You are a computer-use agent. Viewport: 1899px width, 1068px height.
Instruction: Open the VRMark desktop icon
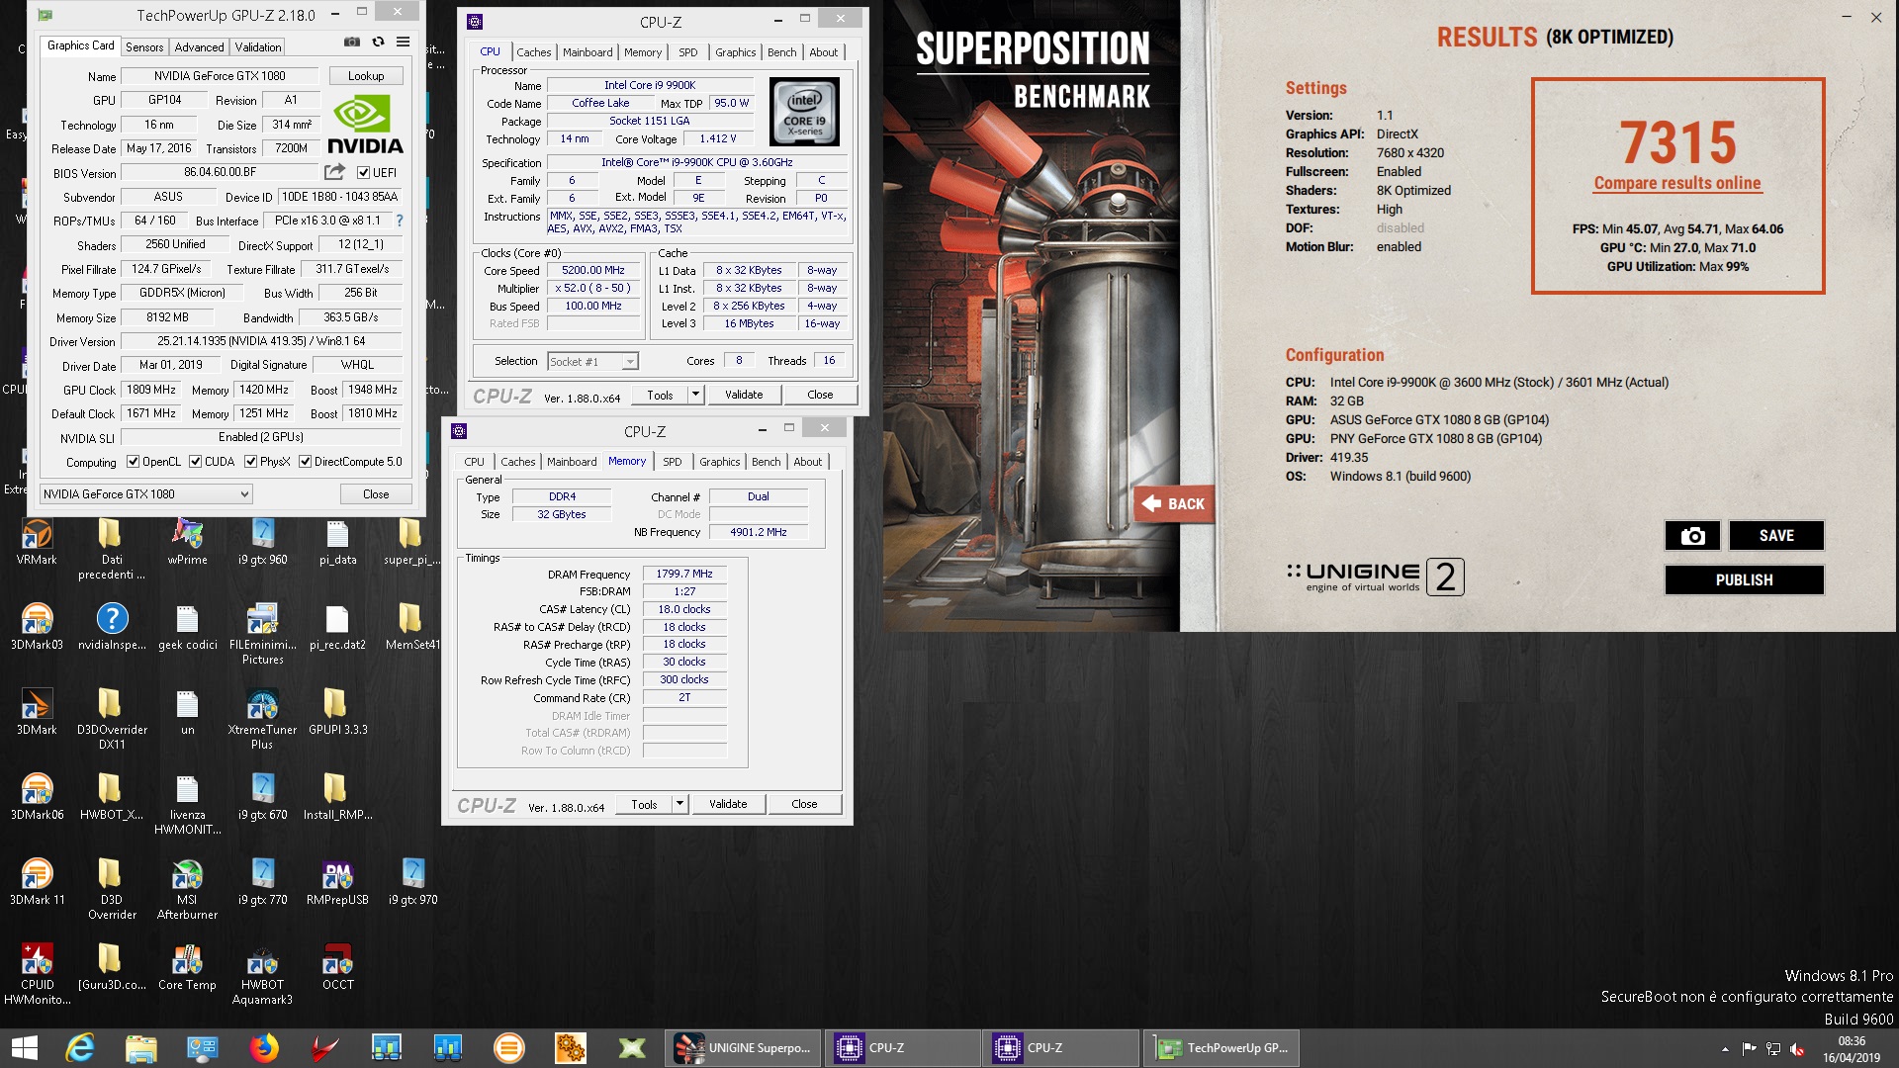pyautogui.click(x=37, y=543)
